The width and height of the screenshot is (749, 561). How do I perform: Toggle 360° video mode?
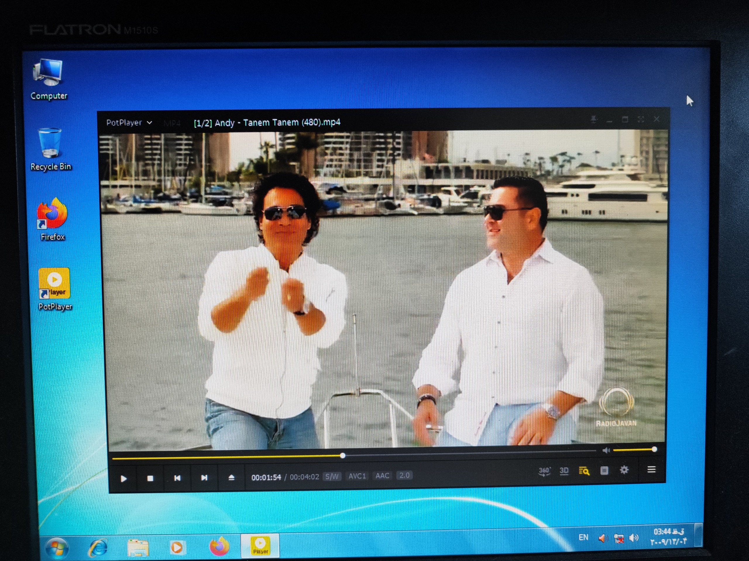(x=544, y=471)
